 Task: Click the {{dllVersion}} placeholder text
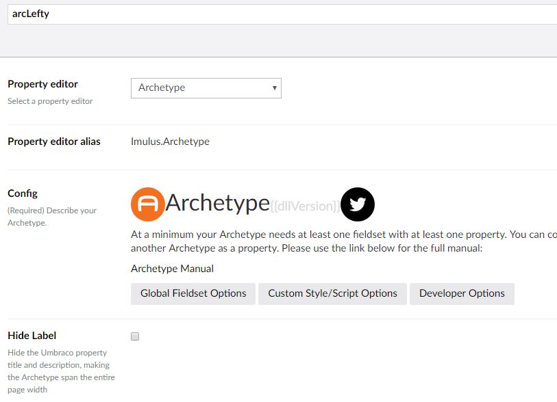click(304, 206)
